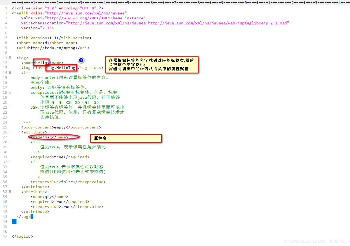350x246 pixels.
Task: Collapse the taglib fold marker on line 2
Action: point(10,13)
